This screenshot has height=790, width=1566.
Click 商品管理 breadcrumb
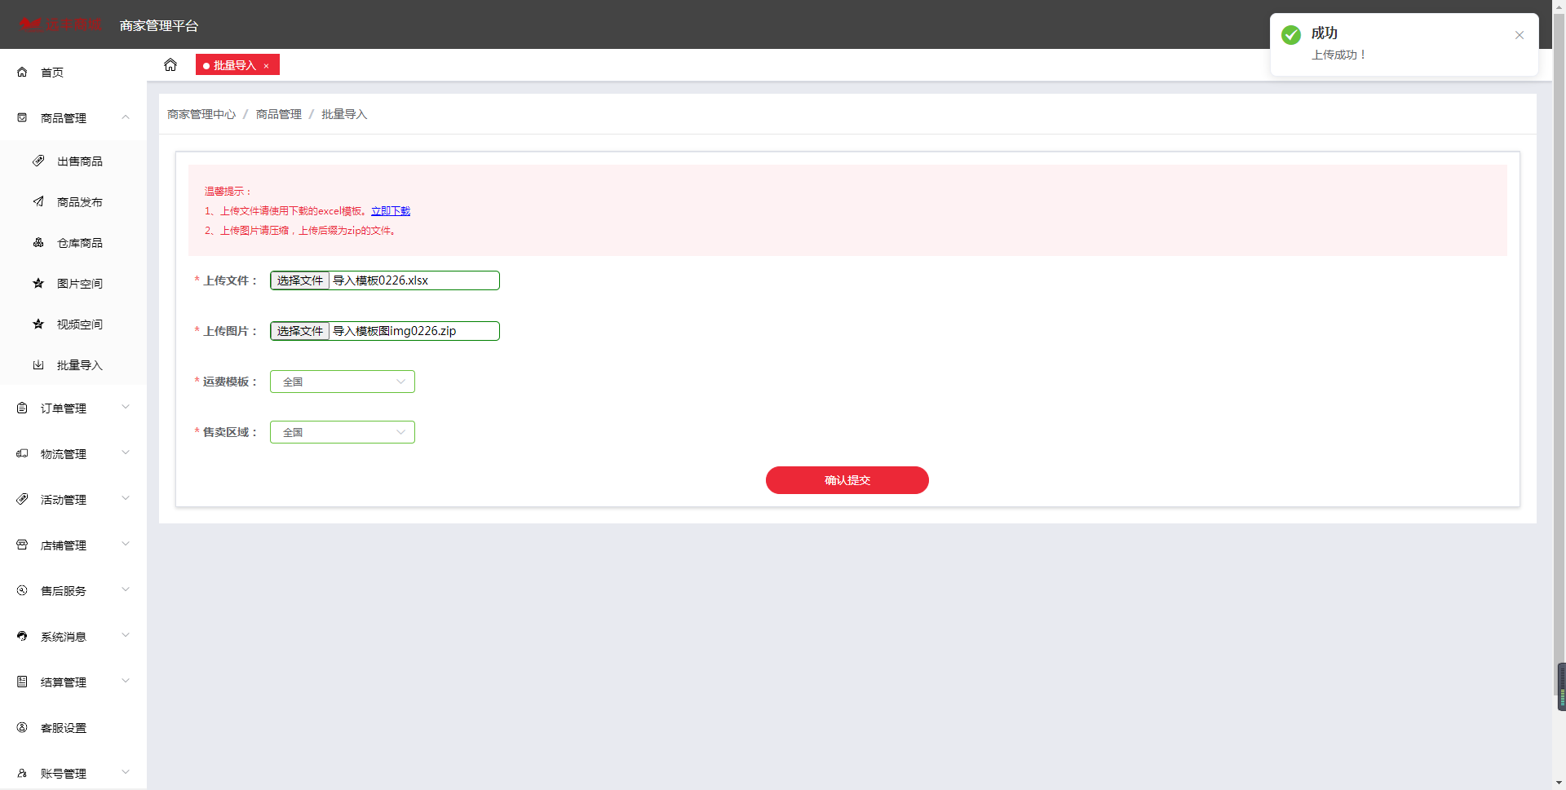(279, 114)
